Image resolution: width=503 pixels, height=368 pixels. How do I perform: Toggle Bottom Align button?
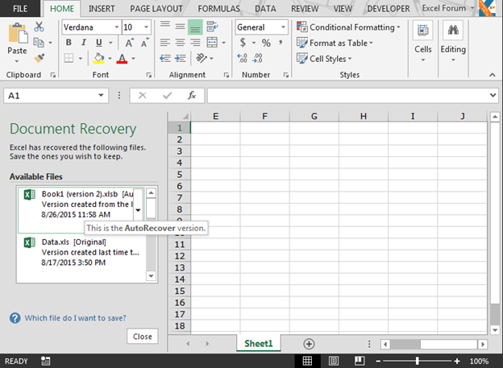pyautogui.click(x=195, y=27)
